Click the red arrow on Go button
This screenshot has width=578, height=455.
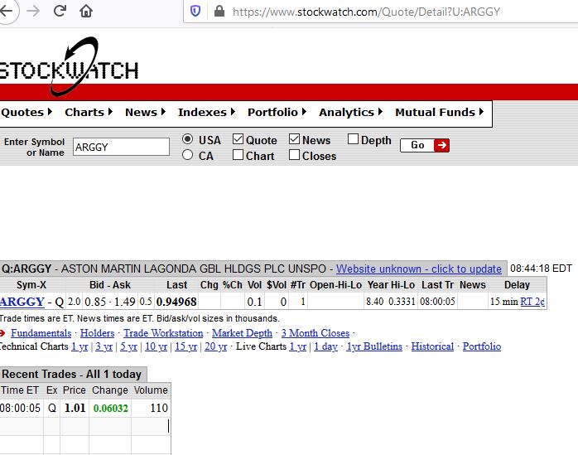(441, 145)
